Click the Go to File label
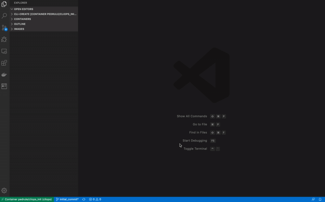The image size is (325, 202). [200, 124]
